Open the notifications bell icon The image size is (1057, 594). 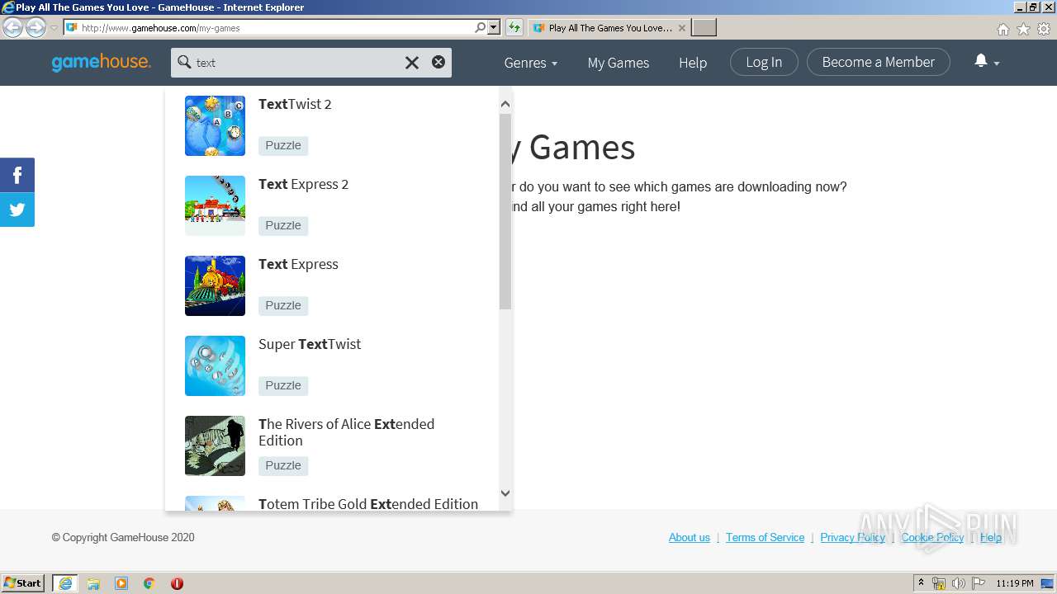coord(981,61)
